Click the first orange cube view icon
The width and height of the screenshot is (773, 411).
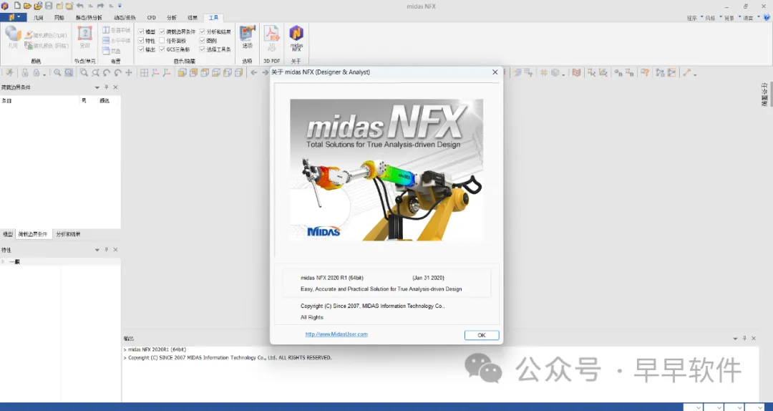coord(182,72)
